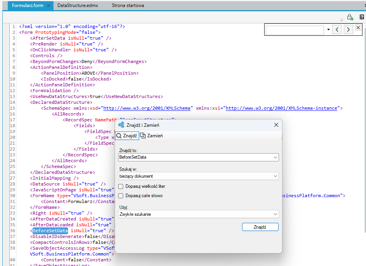Screen dimensions: 366x266
Task: Open quick search options dropdown arrow
Action: [328, 30]
